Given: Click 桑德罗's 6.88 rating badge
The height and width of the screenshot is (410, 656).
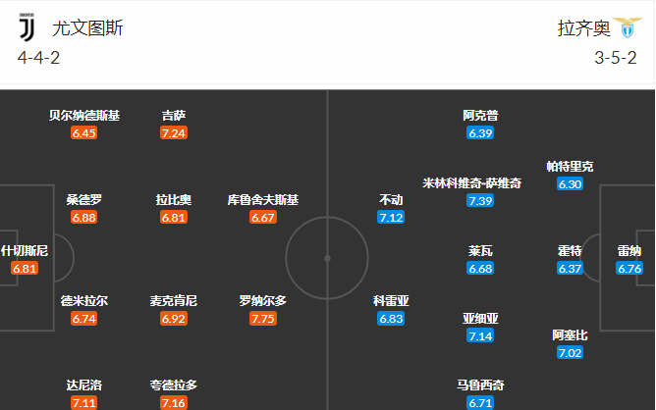Looking at the screenshot, I should tap(84, 217).
